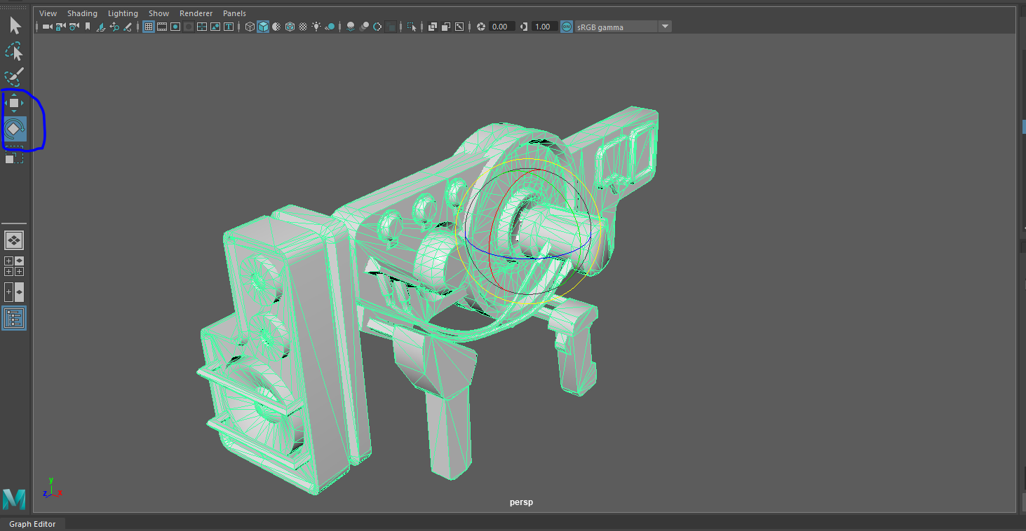Click the blue rotation axis ring
This screenshot has height=531, width=1026.
click(526, 257)
